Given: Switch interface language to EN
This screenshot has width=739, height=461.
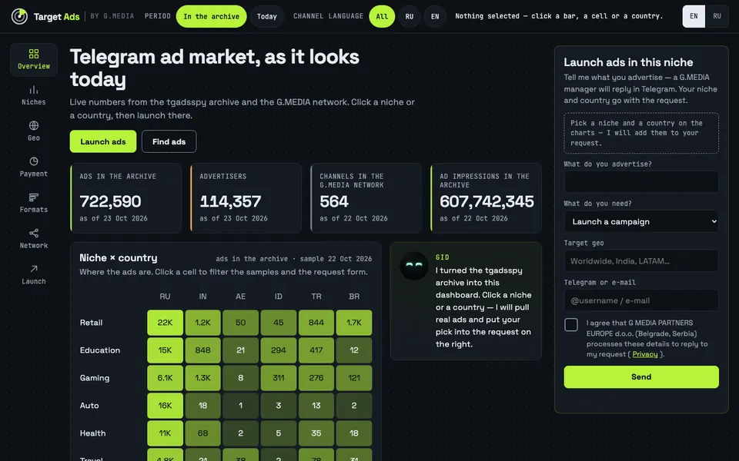Looking at the screenshot, I should click(694, 16).
